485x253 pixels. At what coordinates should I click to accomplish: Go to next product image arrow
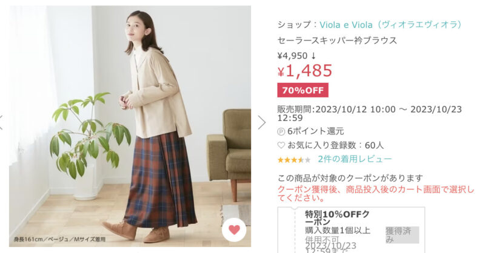point(262,123)
